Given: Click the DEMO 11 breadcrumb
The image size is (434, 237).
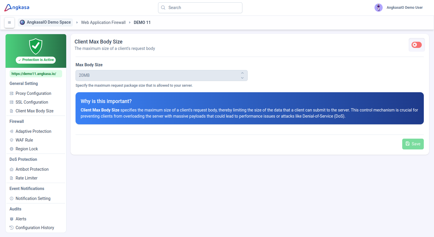Looking at the screenshot, I should (x=142, y=22).
